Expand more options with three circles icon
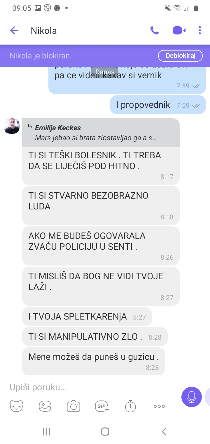 pyautogui.click(x=159, y=406)
